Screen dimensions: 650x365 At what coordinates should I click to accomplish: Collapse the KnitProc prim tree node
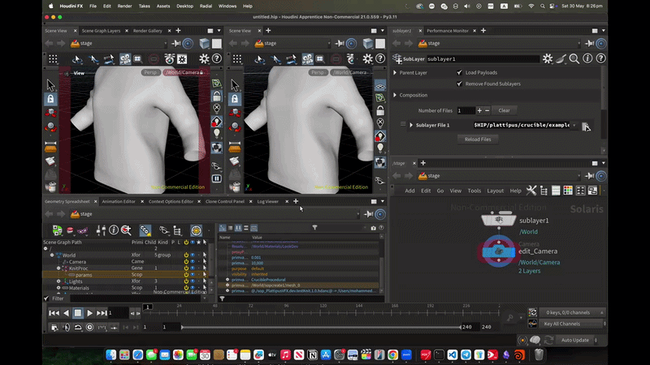pos(58,268)
